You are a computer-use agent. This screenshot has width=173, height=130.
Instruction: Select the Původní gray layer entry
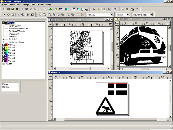pyautogui.click(x=9, y=64)
